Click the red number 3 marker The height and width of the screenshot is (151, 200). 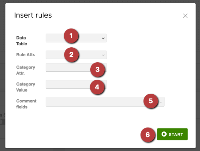[x=97, y=70]
